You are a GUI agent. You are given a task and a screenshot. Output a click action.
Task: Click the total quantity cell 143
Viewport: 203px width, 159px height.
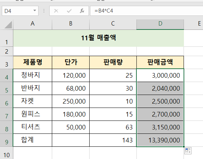113,140
